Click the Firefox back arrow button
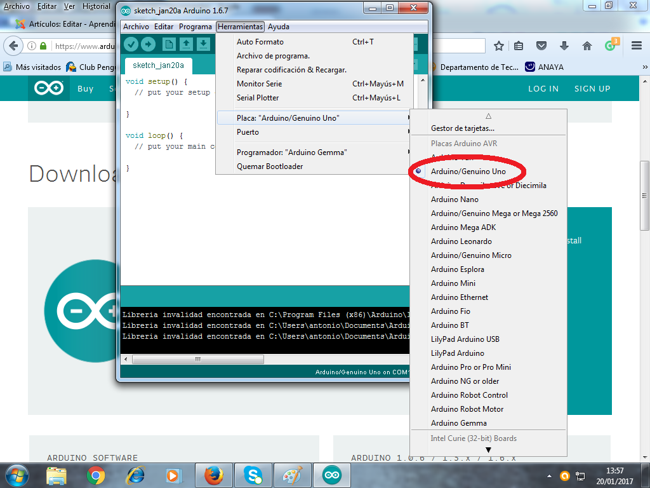The height and width of the screenshot is (488, 650). 13,46
